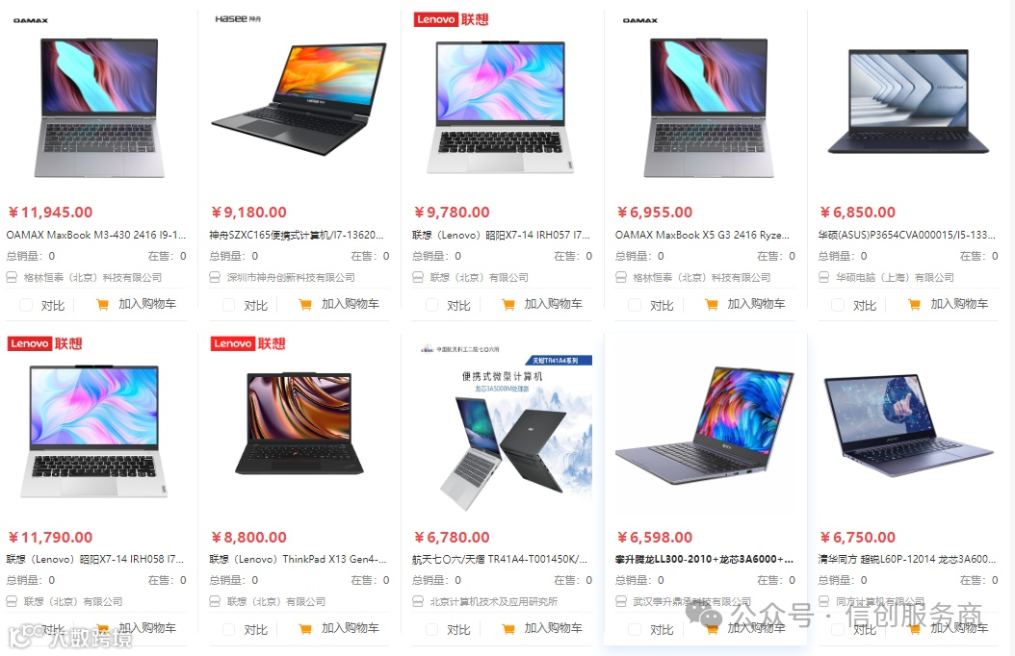The image size is (1015, 656).
Task: Tick 对比 checkbox for OAMAX MaxBook M3-430
Action: [26, 305]
